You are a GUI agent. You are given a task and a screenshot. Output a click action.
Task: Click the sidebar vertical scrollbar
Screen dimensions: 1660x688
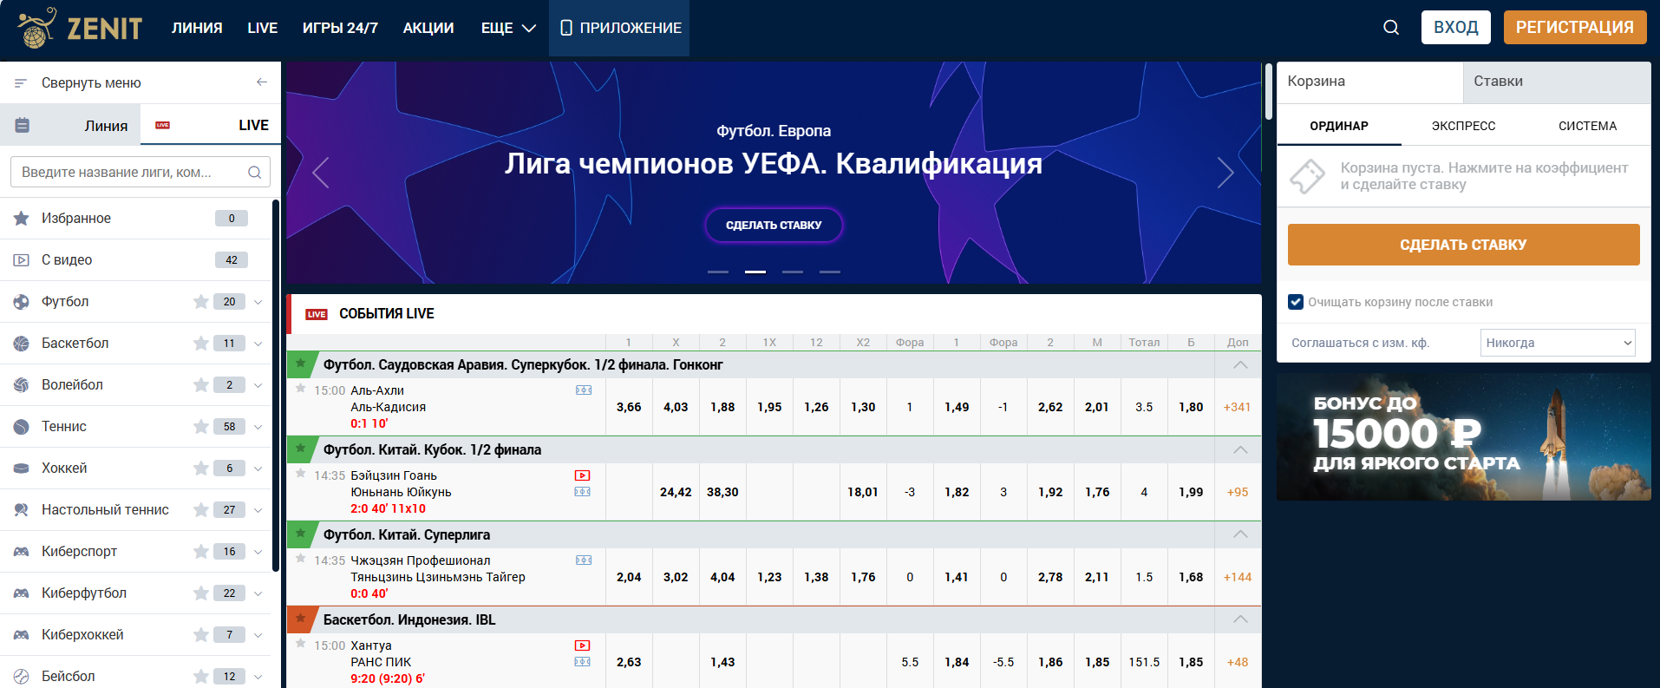tap(276, 386)
